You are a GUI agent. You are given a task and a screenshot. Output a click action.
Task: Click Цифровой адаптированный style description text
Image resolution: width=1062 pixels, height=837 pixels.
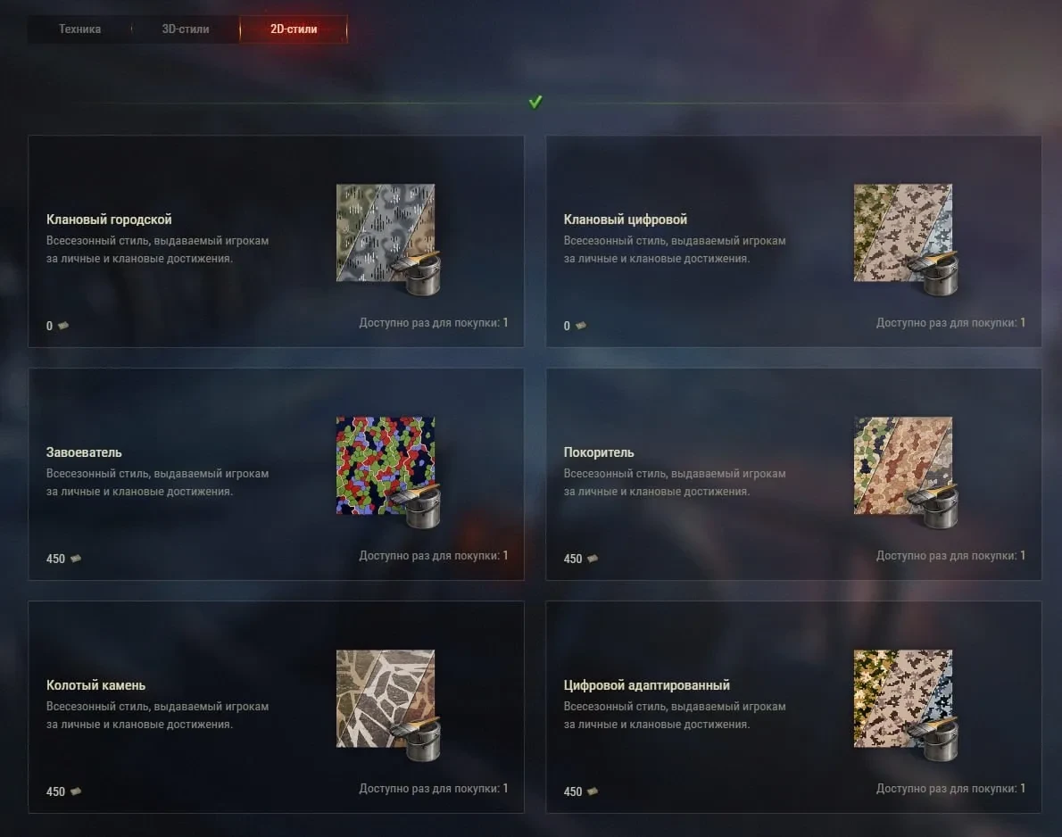[x=675, y=715]
